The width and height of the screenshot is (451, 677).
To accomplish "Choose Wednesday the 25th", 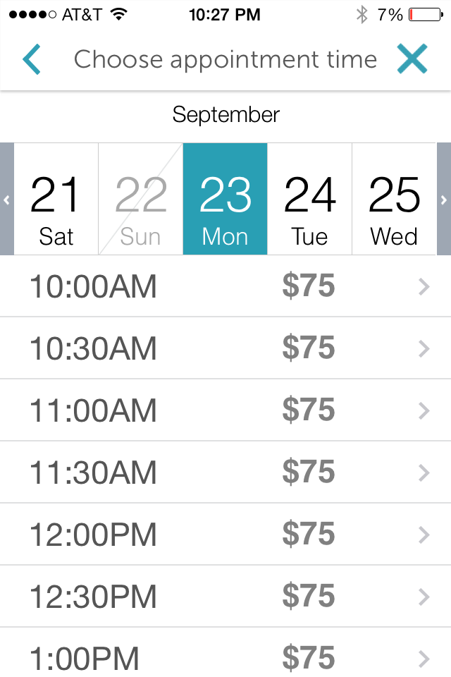I will pos(395,199).
